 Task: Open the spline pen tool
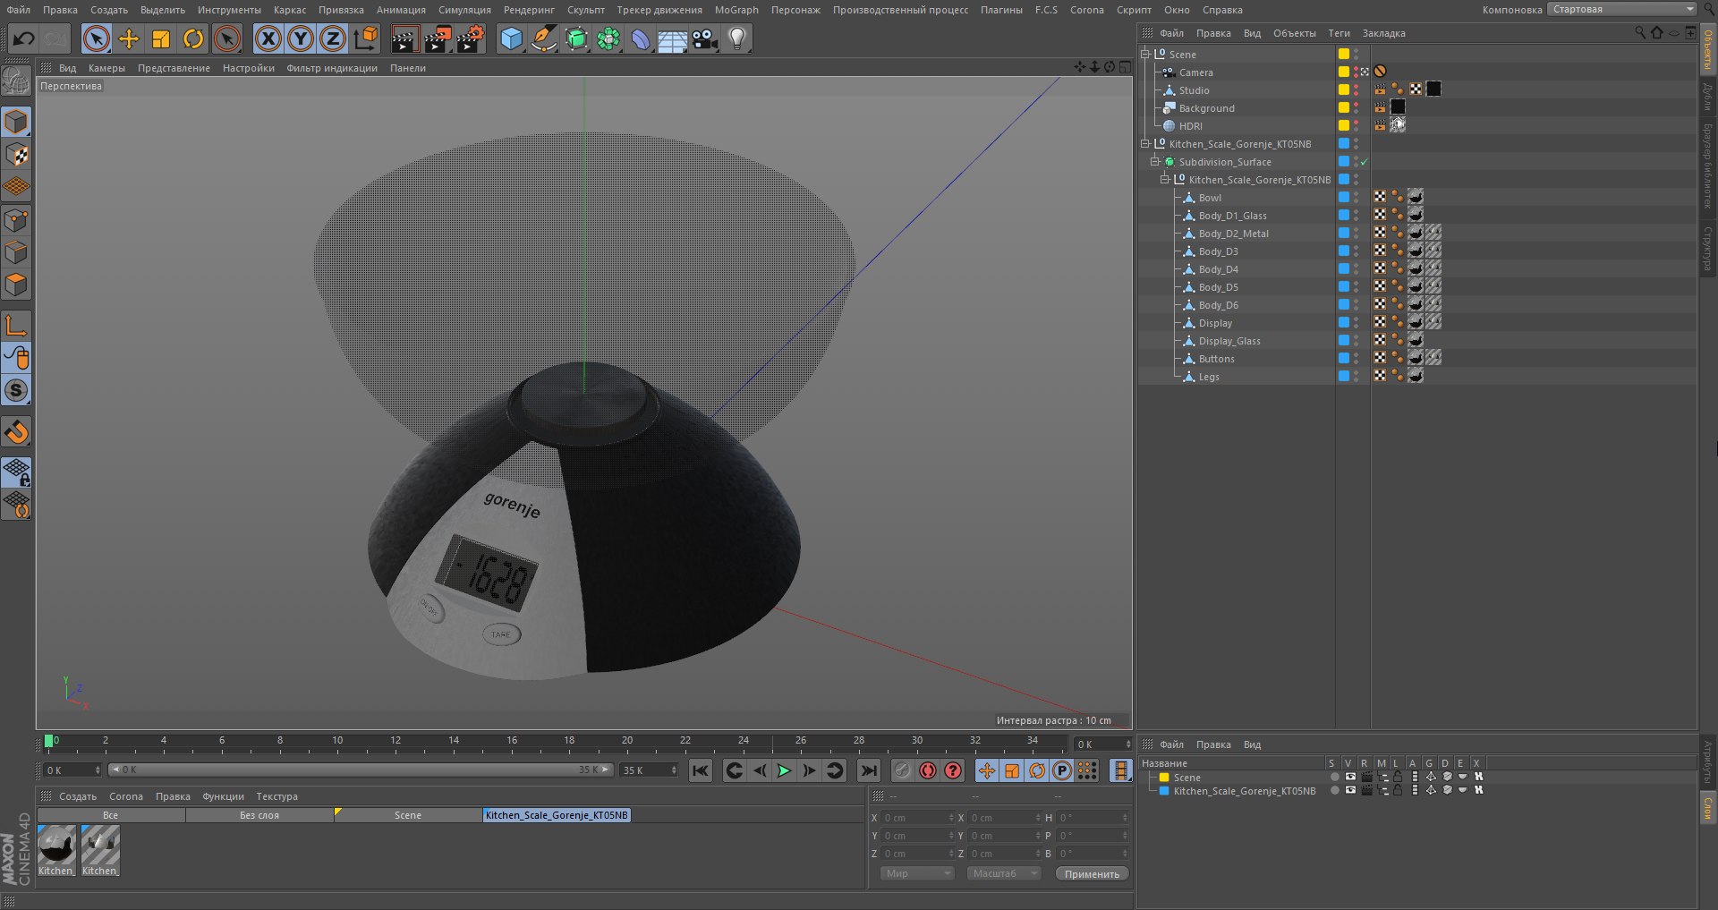pyautogui.click(x=543, y=38)
